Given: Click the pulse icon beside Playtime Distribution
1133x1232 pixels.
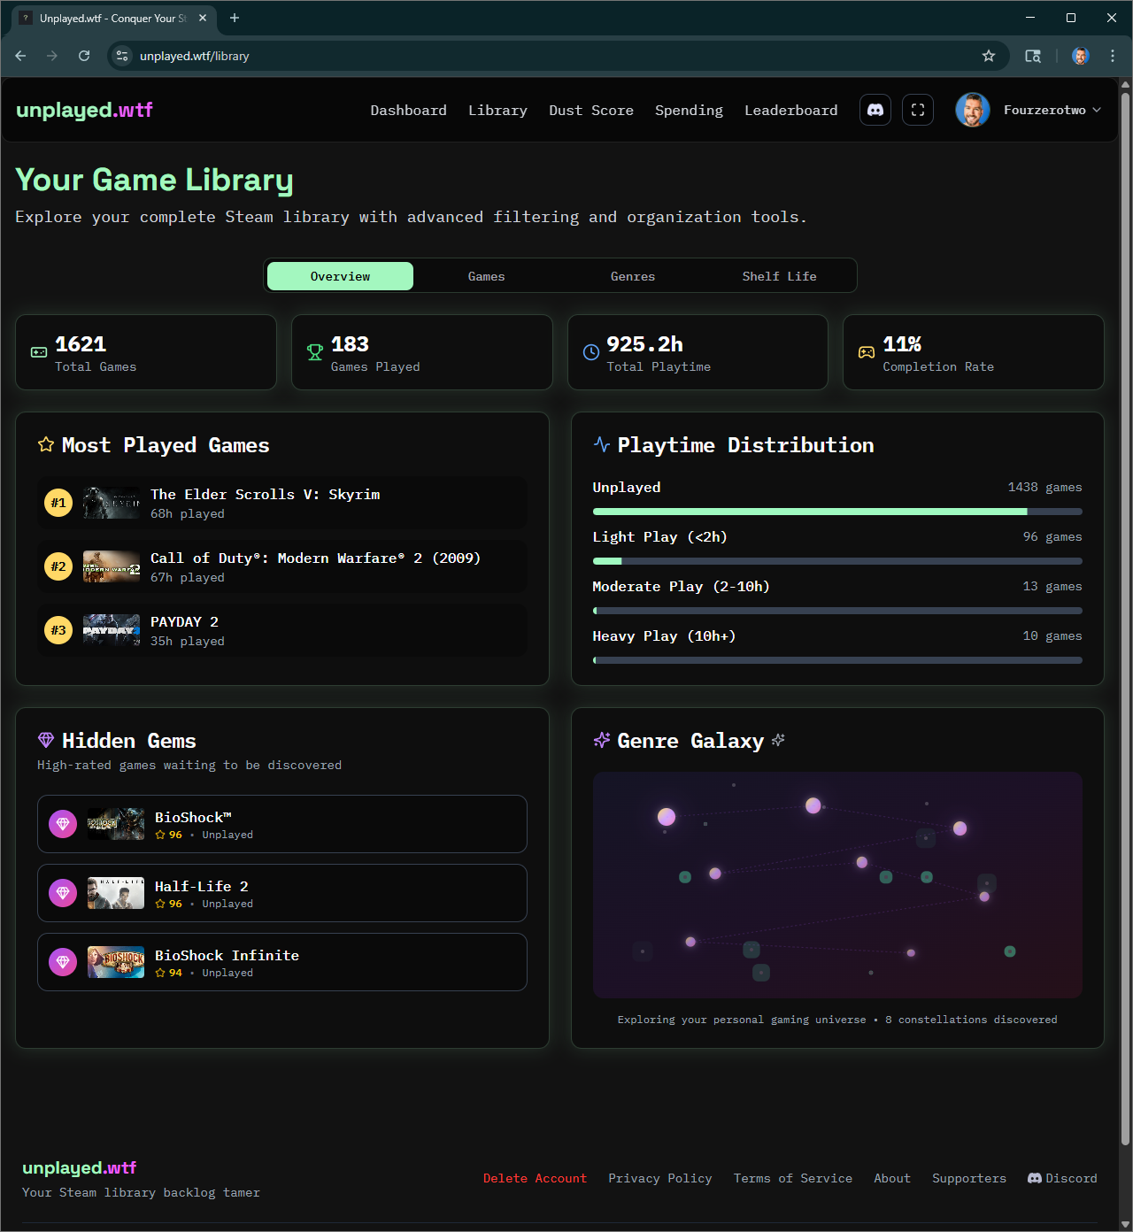Looking at the screenshot, I should (602, 444).
